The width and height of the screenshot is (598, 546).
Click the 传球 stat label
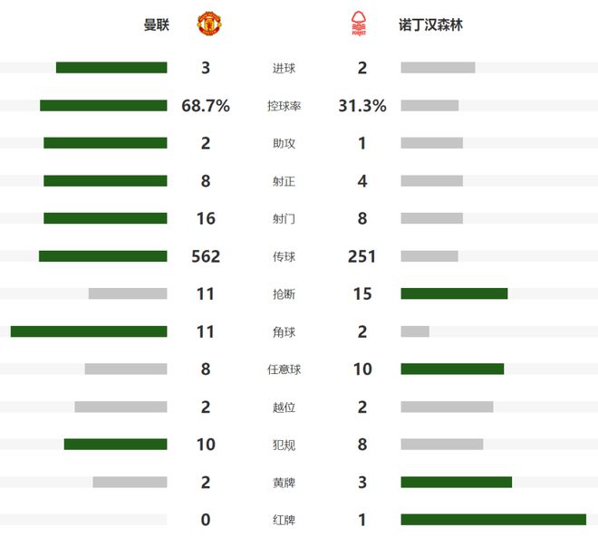click(x=284, y=256)
